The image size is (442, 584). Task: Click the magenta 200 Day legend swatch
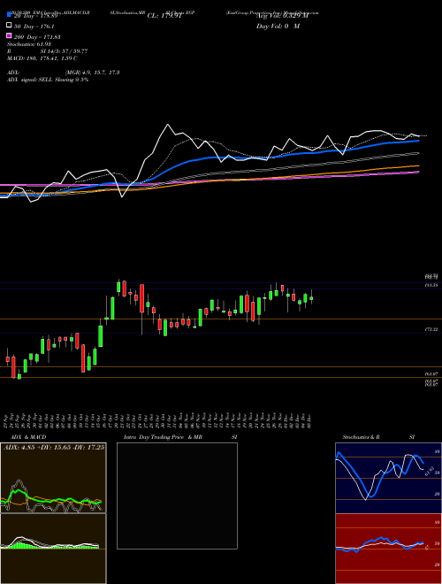[10, 35]
